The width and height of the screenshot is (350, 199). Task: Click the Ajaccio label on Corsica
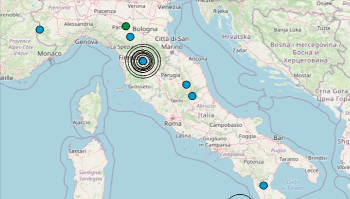coord(82,122)
